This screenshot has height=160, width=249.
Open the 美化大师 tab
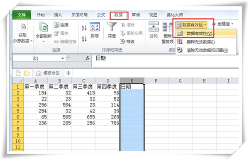pos(175,15)
